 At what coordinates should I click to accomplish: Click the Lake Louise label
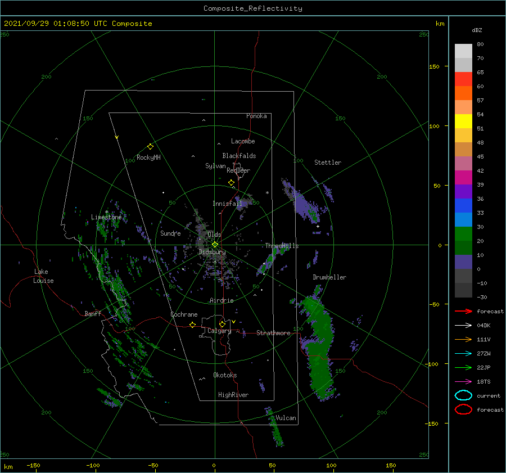click(x=43, y=276)
